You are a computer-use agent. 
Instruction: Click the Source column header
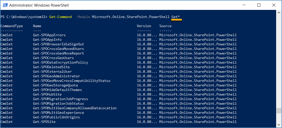point(165,26)
